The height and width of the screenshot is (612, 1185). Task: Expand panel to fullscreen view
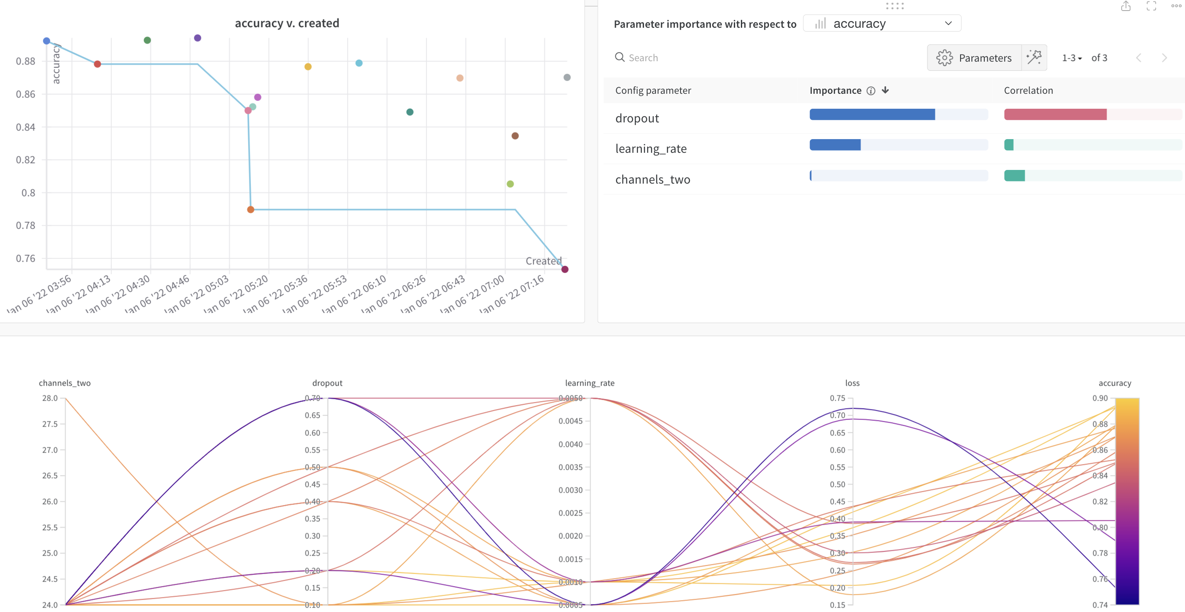coord(1151,6)
